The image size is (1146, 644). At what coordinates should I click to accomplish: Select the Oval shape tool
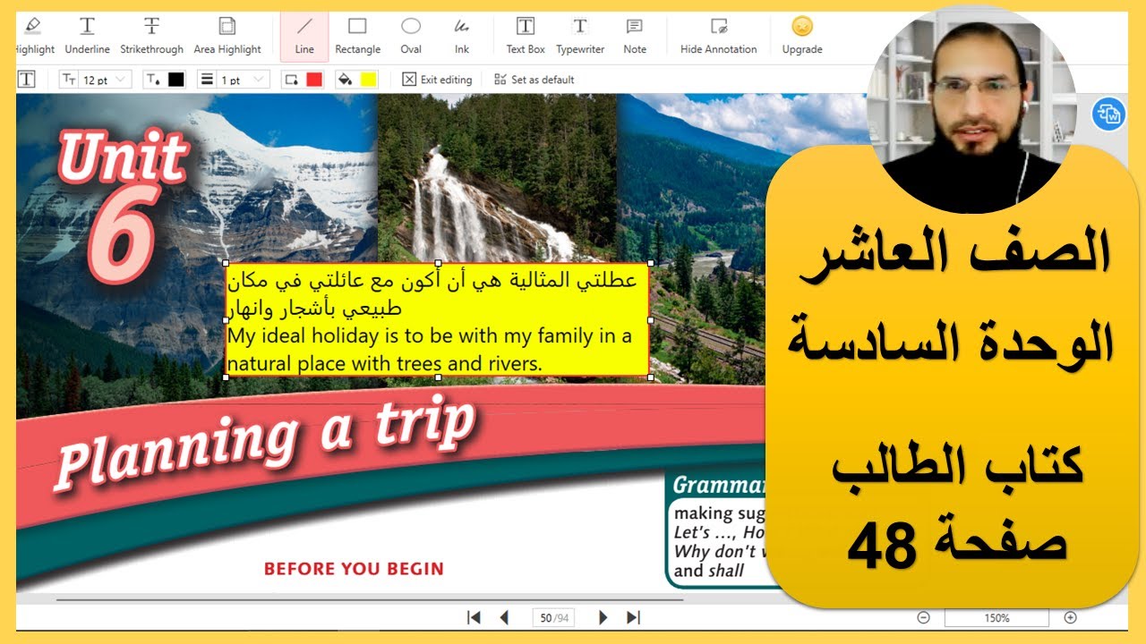point(411,36)
